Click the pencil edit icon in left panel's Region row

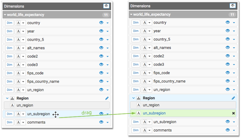(107, 98)
